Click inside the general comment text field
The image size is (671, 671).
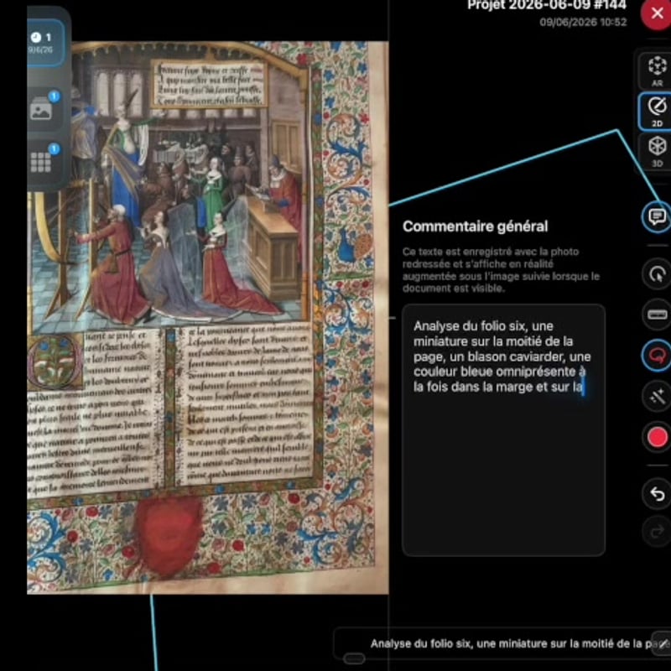click(x=503, y=429)
